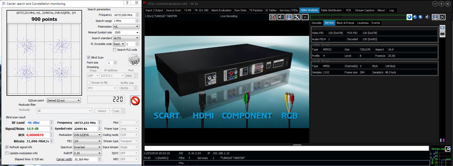
Task: Click Carrier width link label
Action: [64, 159]
